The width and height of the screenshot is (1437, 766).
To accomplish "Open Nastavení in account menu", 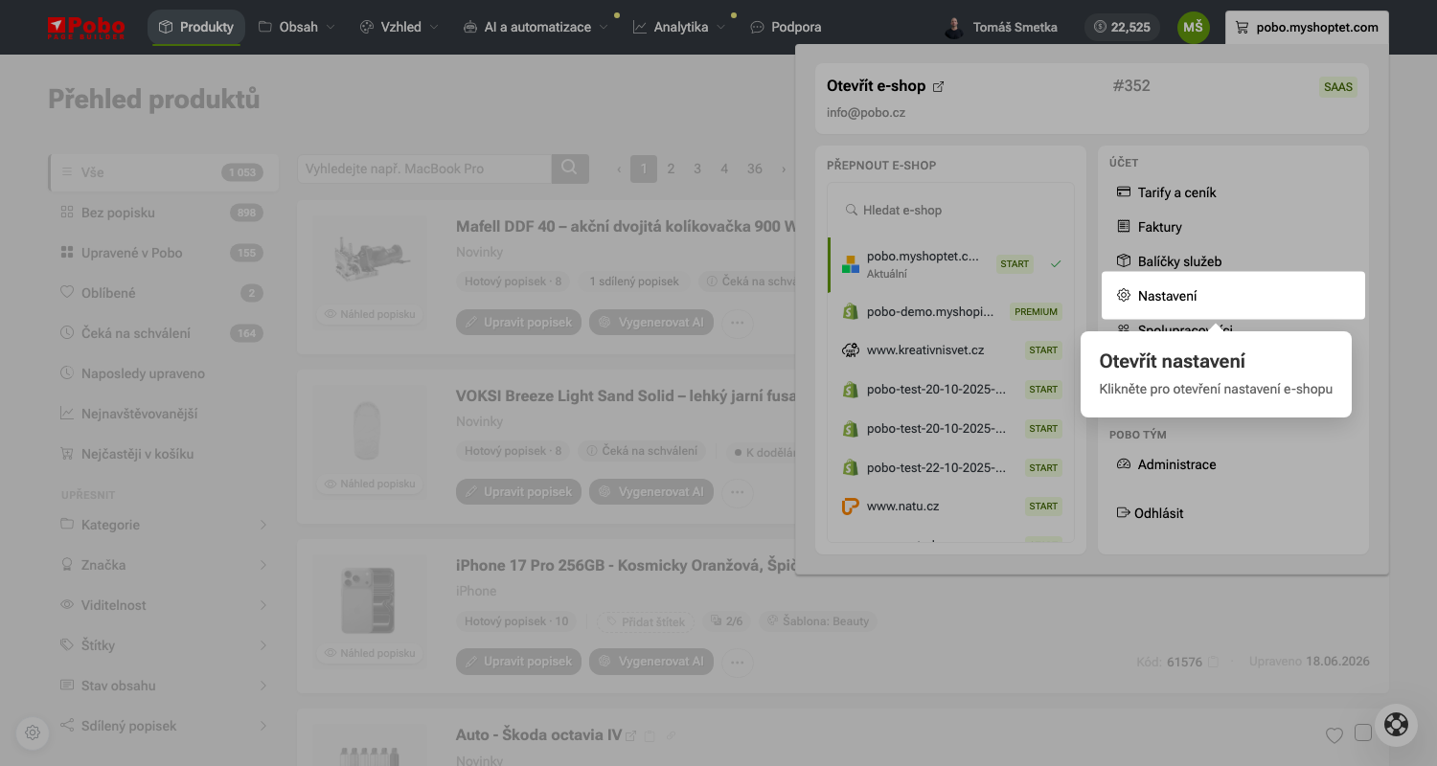I will point(1233,296).
